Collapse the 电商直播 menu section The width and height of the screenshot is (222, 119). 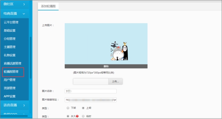point(14,14)
